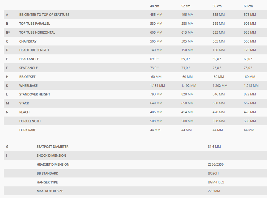Click the REACH value 428 MM

pos(250,112)
